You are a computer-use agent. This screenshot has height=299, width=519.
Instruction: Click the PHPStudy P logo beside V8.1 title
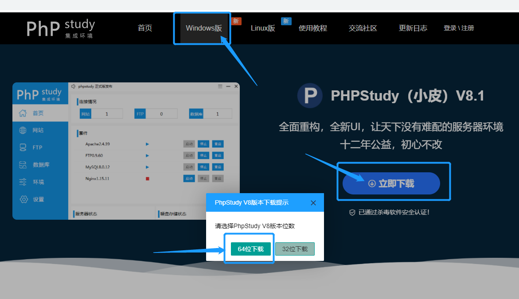[x=309, y=95]
